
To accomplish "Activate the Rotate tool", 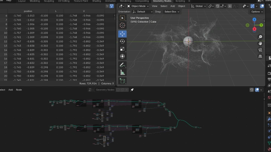I will (122, 41).
